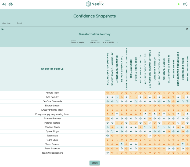The image size is (190, 167).
Task: Click Team Sparrow Make Work Visible up arrow
Action: tap(136, 149)
